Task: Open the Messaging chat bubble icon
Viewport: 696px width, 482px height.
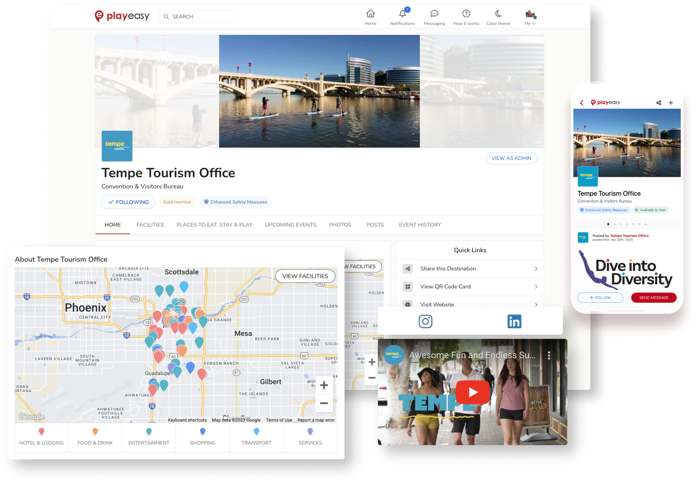Action: [434, 13]
